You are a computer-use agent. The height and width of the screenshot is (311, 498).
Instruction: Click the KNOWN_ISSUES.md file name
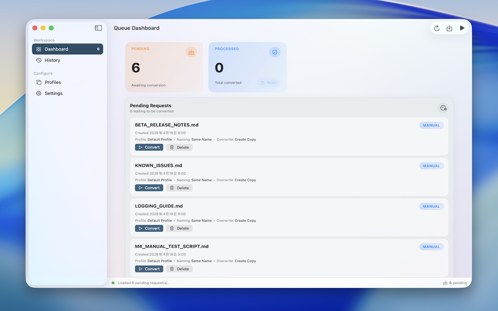coord(158,166)
